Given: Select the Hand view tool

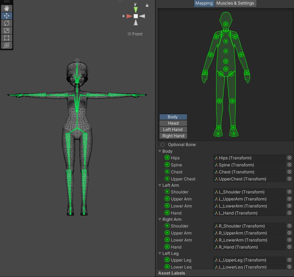Looking at the screenshot, I should pos(7,8).
